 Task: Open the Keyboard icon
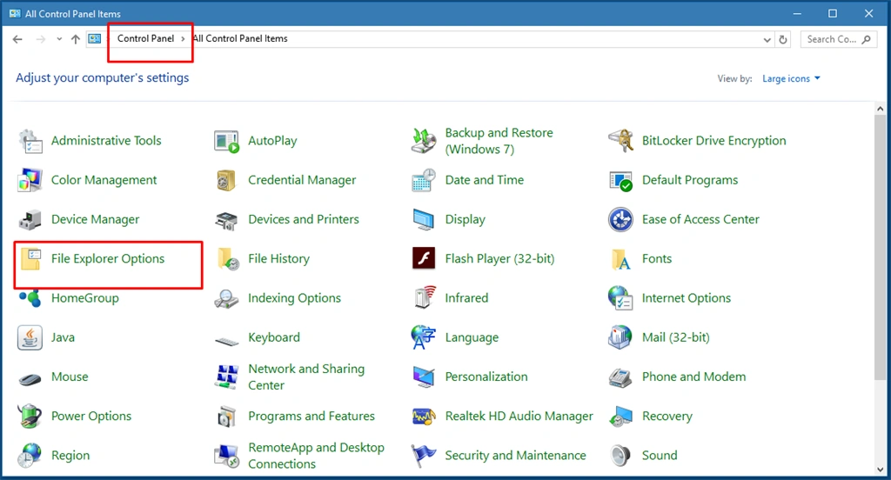(227, 341)
